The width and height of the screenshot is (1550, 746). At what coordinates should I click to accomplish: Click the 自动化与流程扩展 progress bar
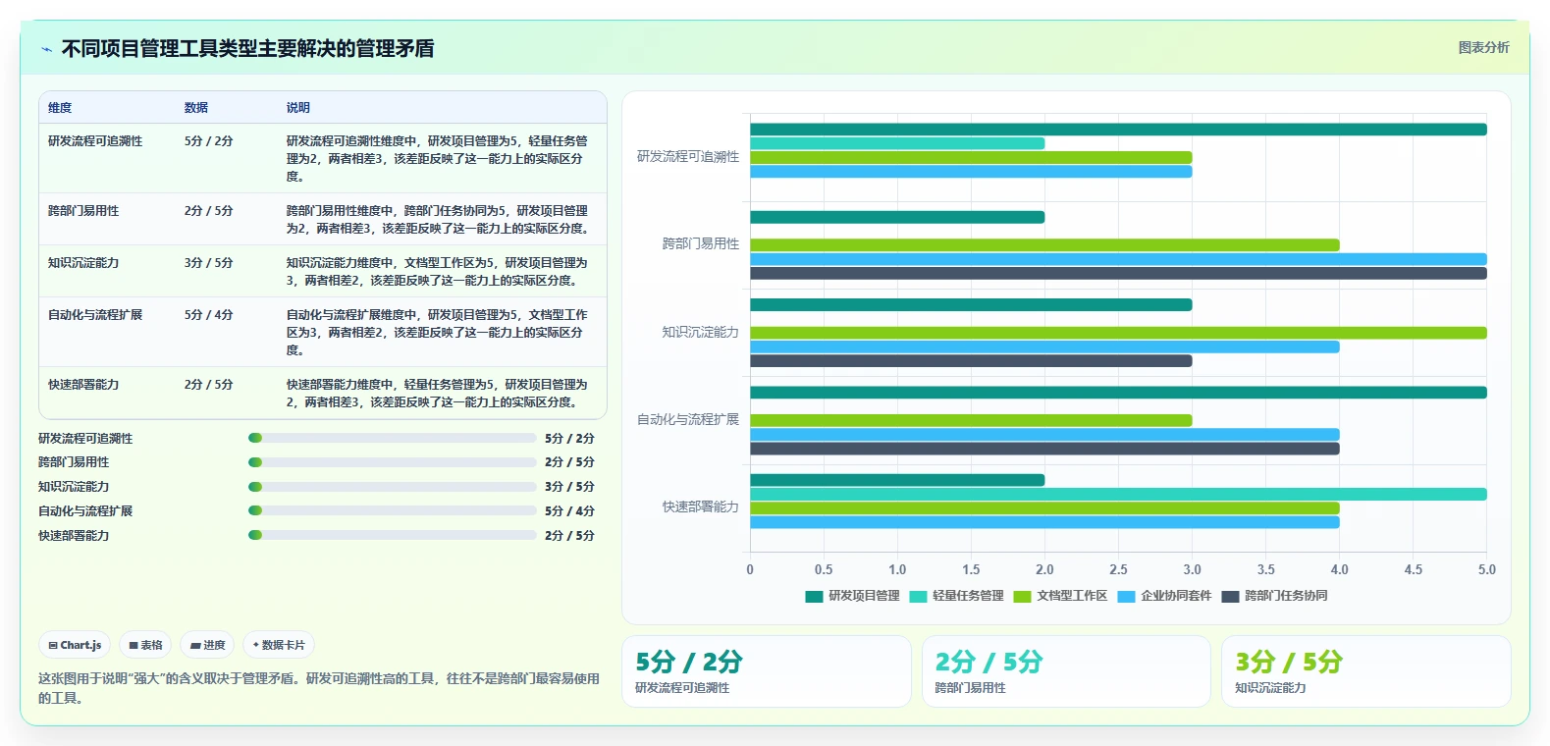[393, 510]
